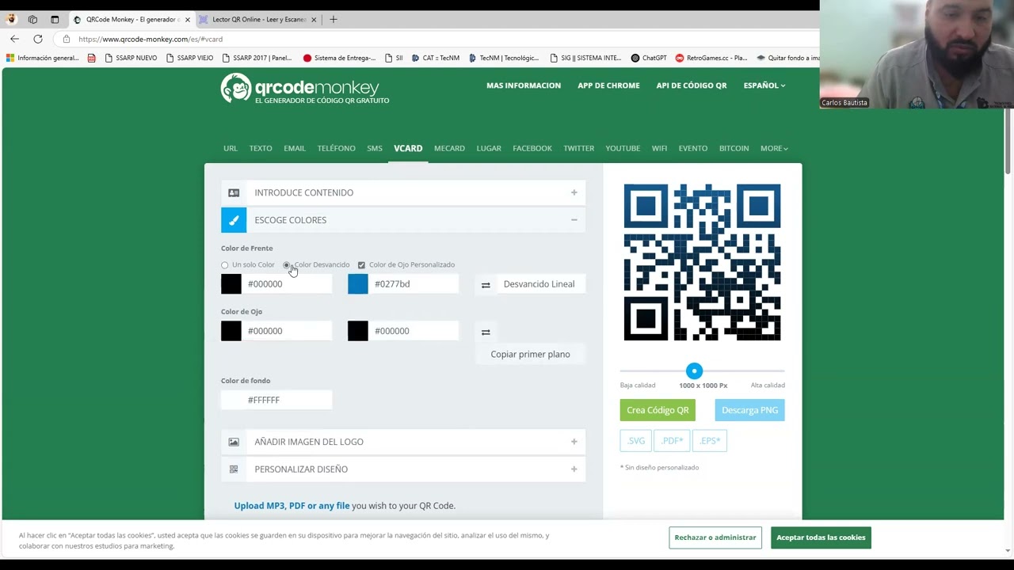Viewport: 1014px width, 570px height.
Task: Expand Personalizar Diseño section
Action: 403,469
